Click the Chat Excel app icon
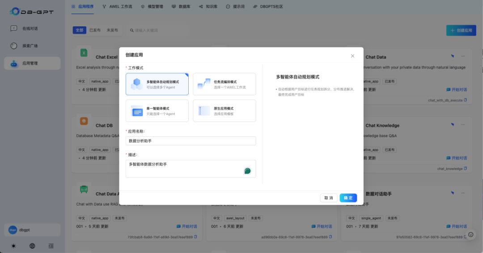Screen dimensions: 483x253 pyautogui.click(x=84, y=53)
